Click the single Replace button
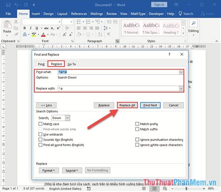 pos(104,105)
